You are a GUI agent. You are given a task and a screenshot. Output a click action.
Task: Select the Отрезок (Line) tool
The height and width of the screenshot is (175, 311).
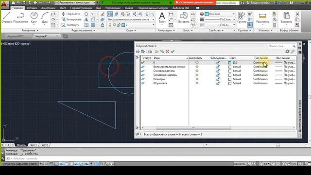7,17
